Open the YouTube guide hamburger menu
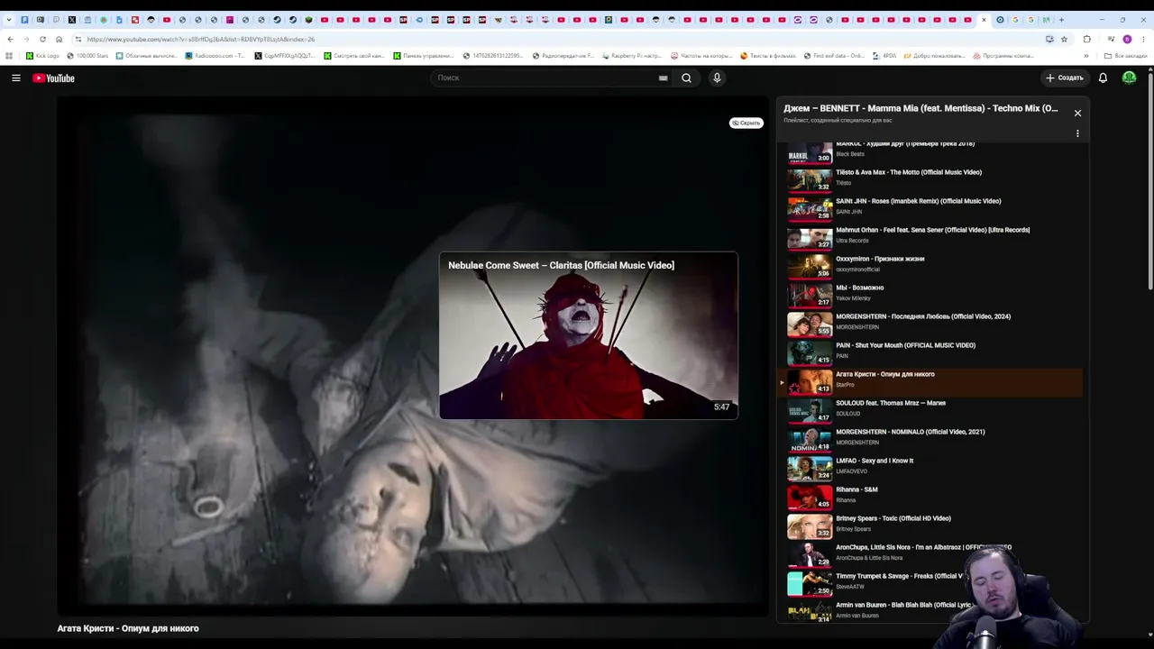Screen dimensions: 1154x649 [16, 78]
